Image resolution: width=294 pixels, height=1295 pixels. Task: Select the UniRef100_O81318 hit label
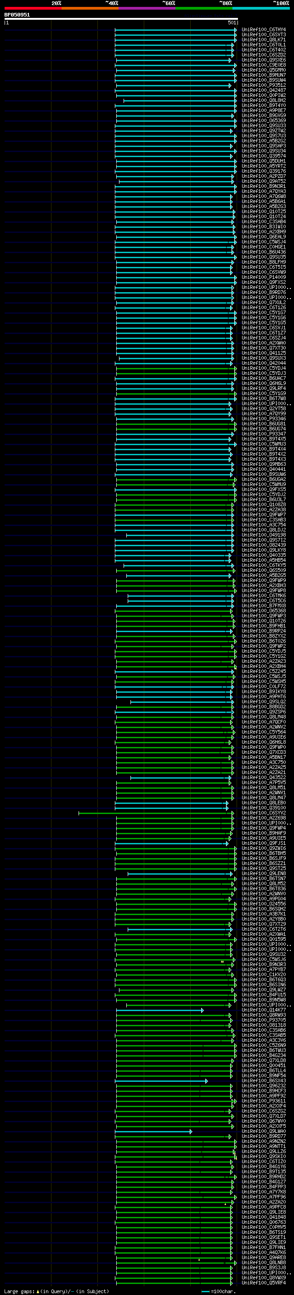pos(263,1025)
